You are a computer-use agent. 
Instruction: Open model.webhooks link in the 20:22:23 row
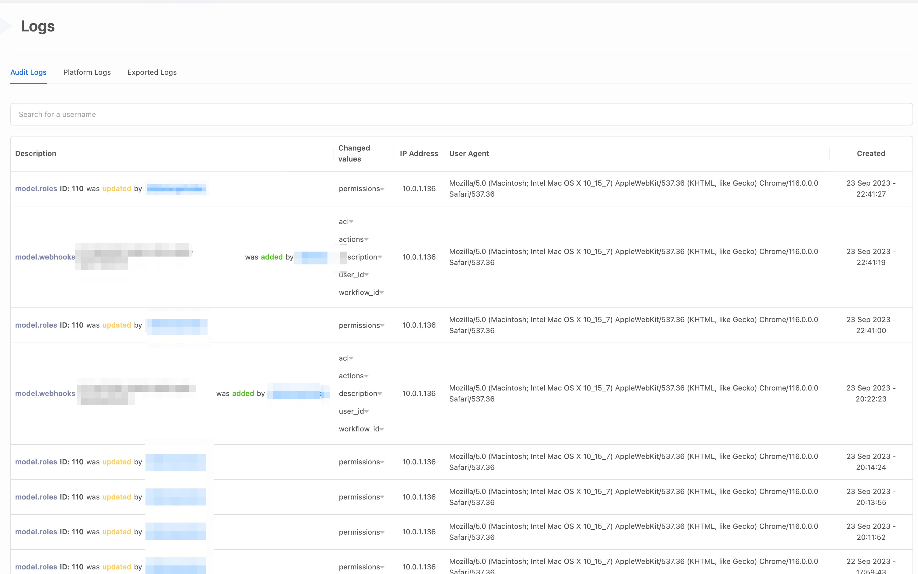(x=45, y=393)
